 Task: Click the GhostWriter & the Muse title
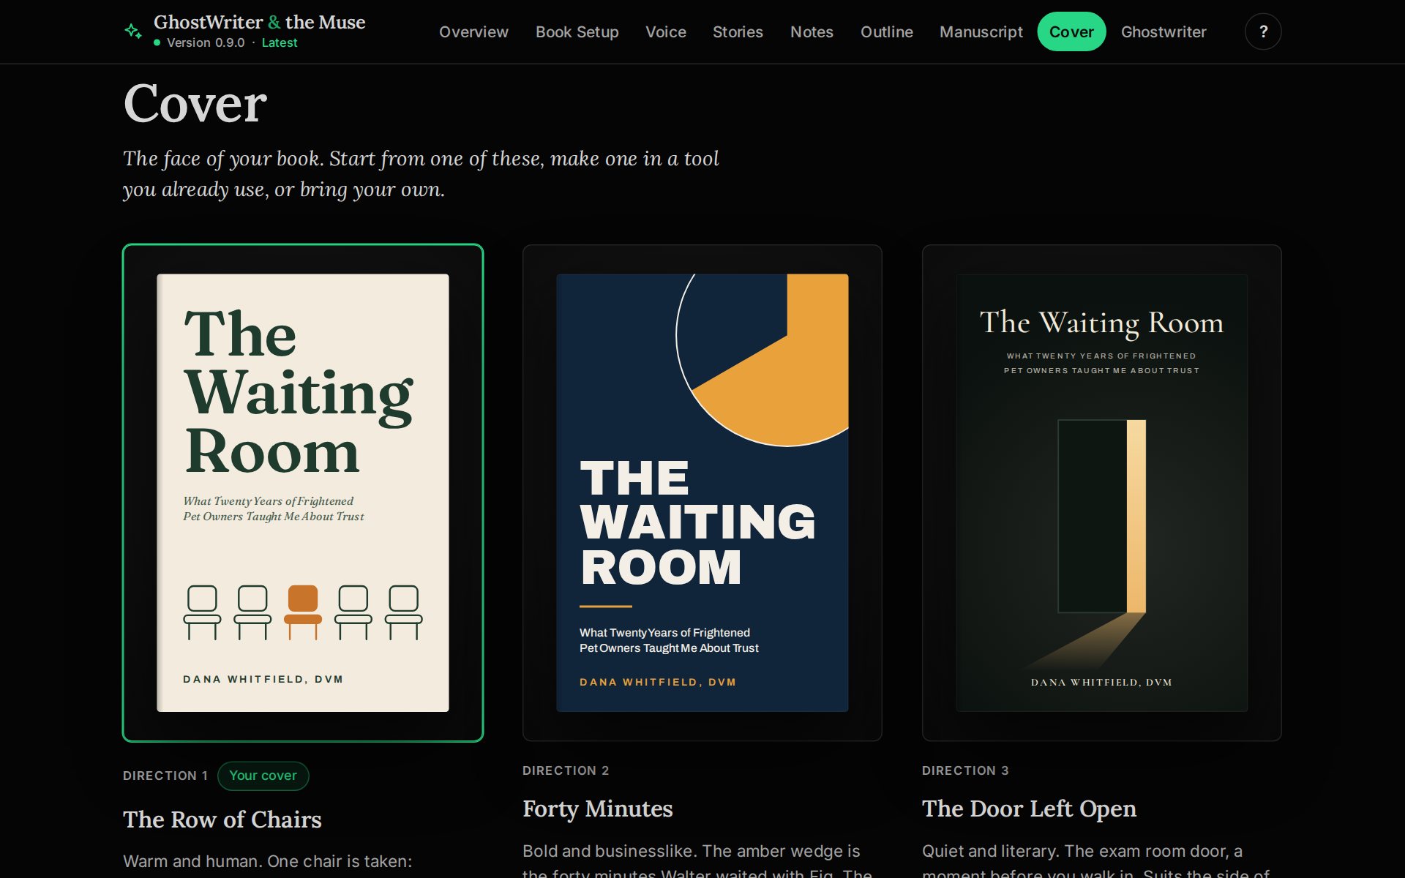(x=259, y=22)
